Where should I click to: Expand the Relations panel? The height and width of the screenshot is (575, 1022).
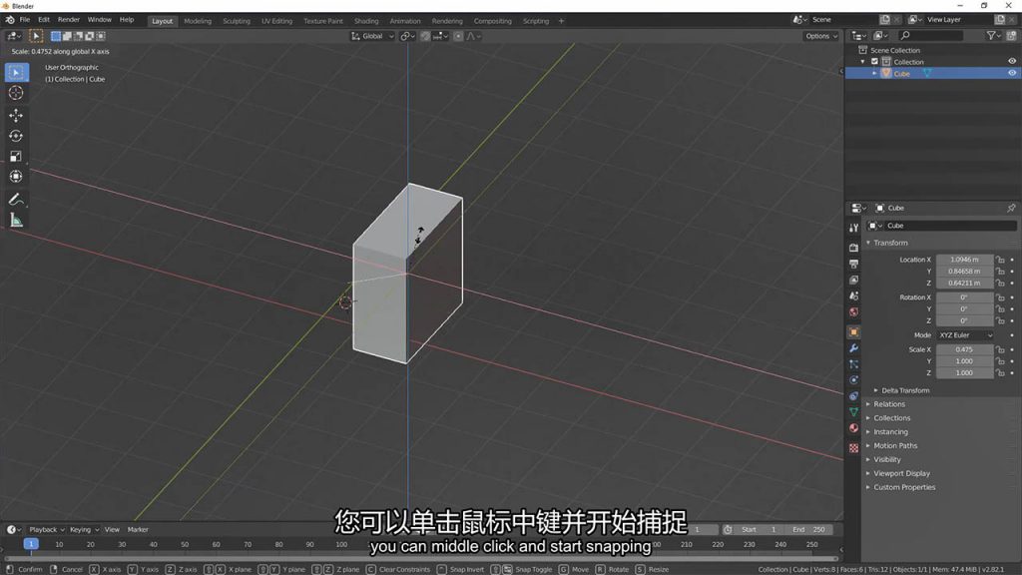tap(888, 404)
